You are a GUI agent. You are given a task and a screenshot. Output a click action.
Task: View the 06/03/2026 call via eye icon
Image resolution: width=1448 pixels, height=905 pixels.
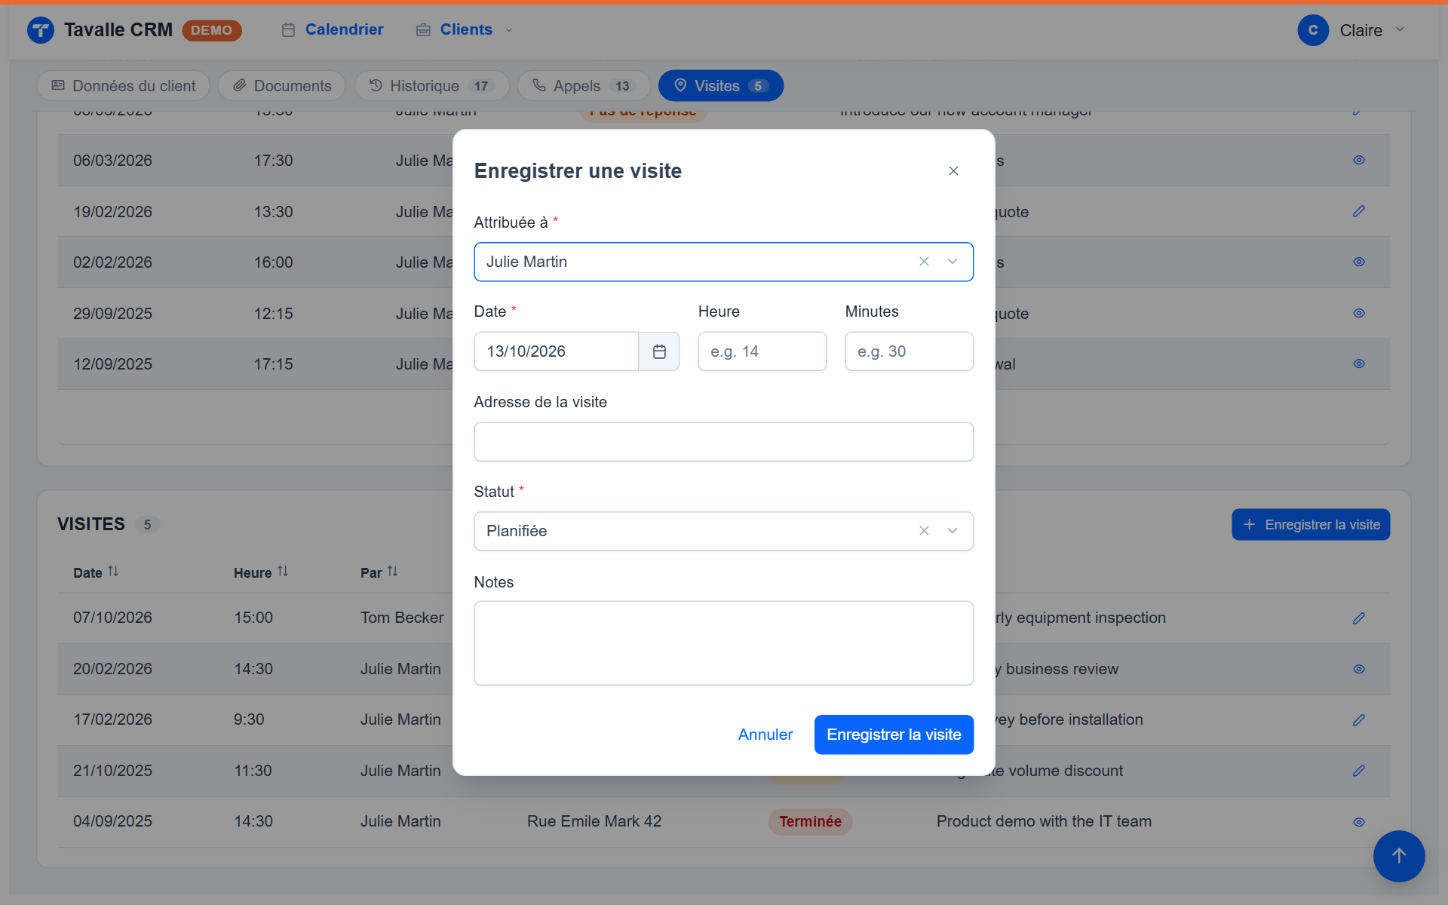pyautogui.click(x=1359, y=161)
